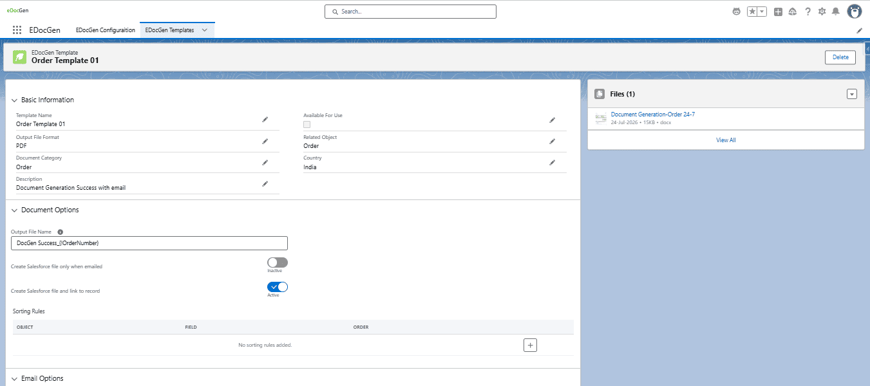Edit the Description field pencil

click(x=265, y=183)
